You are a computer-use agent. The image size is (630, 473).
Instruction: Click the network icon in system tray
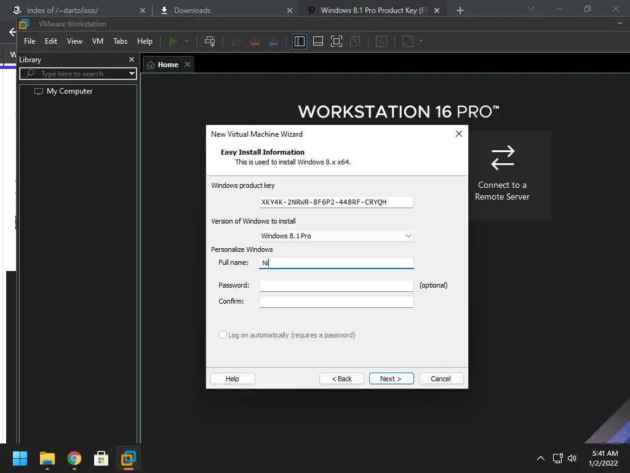(557, 458)
